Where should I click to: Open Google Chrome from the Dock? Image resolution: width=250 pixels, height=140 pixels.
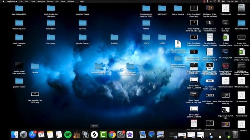coord(112,135)
